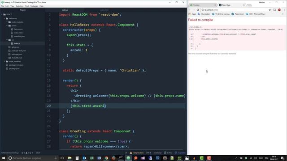The width and height of the screenshot is (287, 161).
Task: Open the Edit menu in Atom
Action: (x=7, y=6)
